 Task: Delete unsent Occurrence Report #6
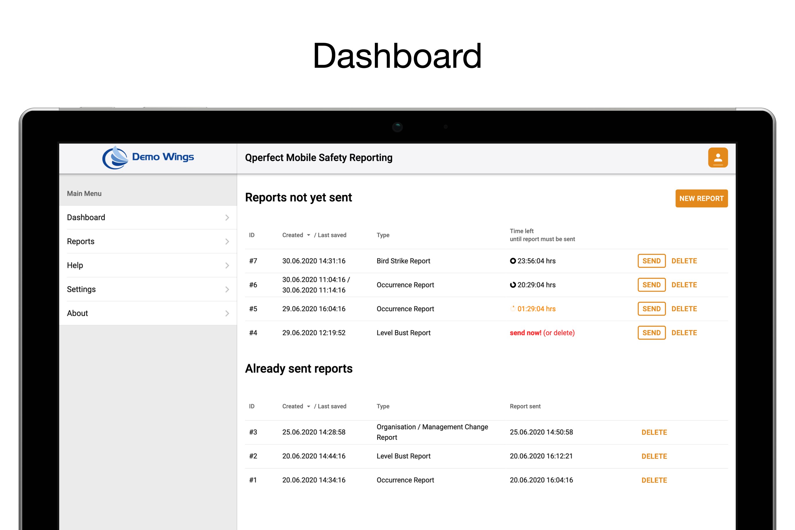[684, 285]
